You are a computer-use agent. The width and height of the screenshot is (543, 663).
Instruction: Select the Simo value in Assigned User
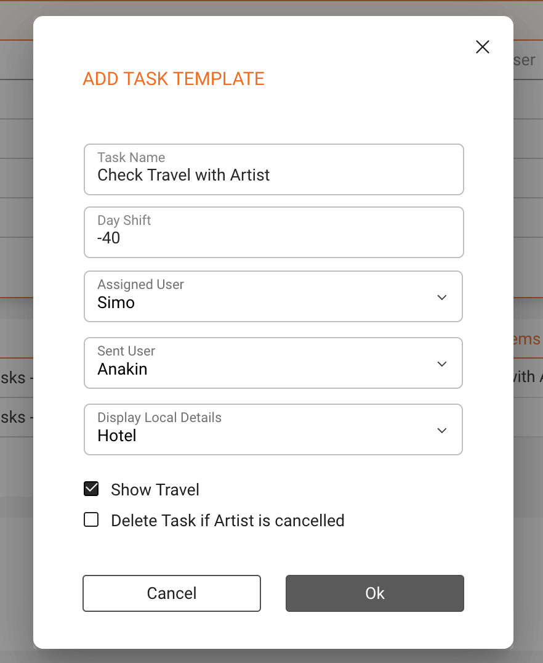point(116,303)
